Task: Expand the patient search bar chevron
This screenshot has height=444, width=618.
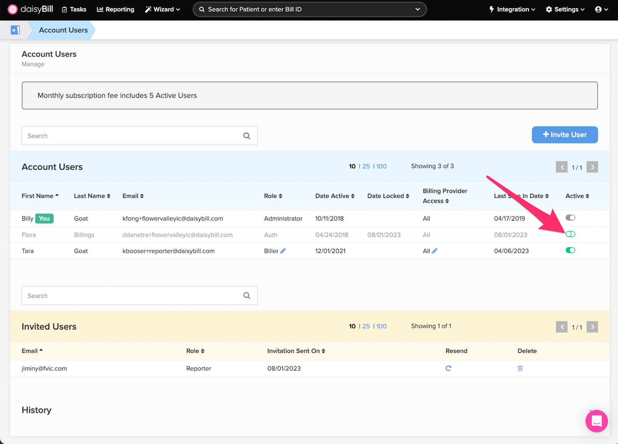Action: click(x=418, y=9)
